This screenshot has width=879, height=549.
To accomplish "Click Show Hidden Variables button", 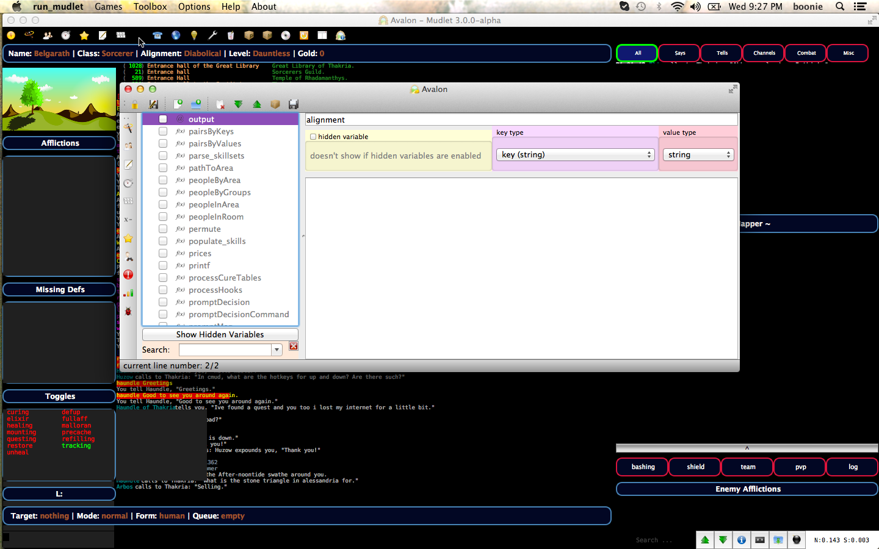I will point(220,334).
